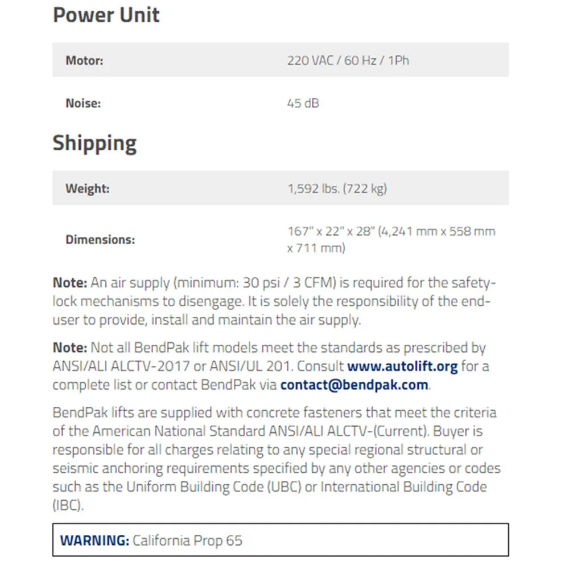The width and height of the screenshot is (569, 569).
Task: Click the contact@bendpak.com email link
Action: click(x=354, y=385)
